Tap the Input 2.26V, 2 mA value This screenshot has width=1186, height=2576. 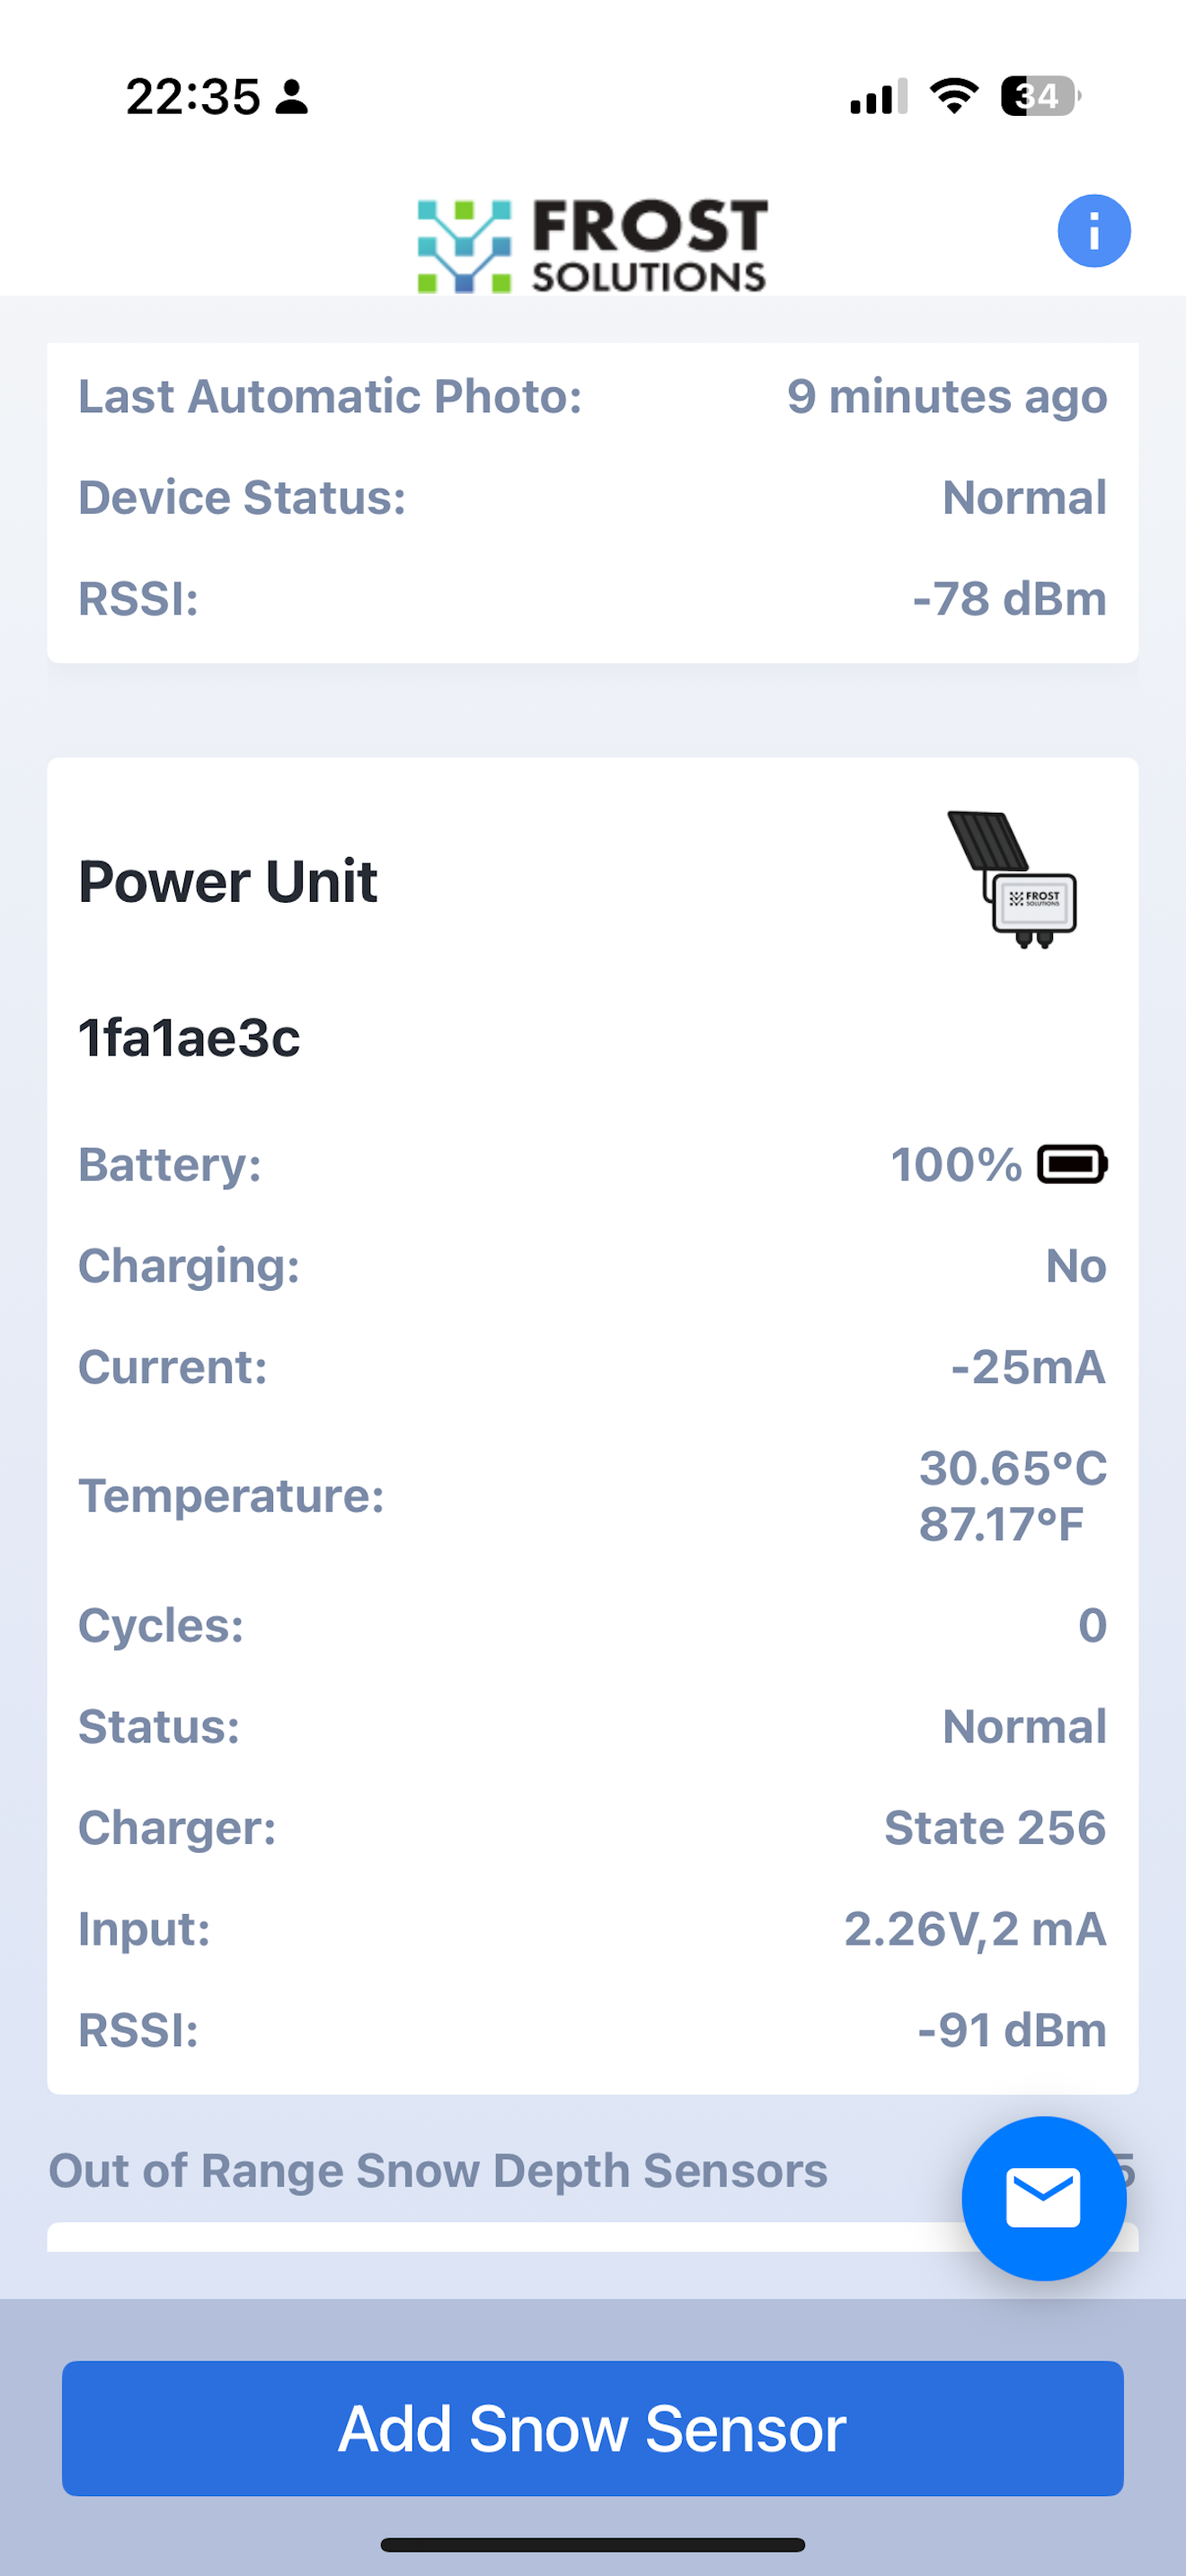click(975, 1929)
